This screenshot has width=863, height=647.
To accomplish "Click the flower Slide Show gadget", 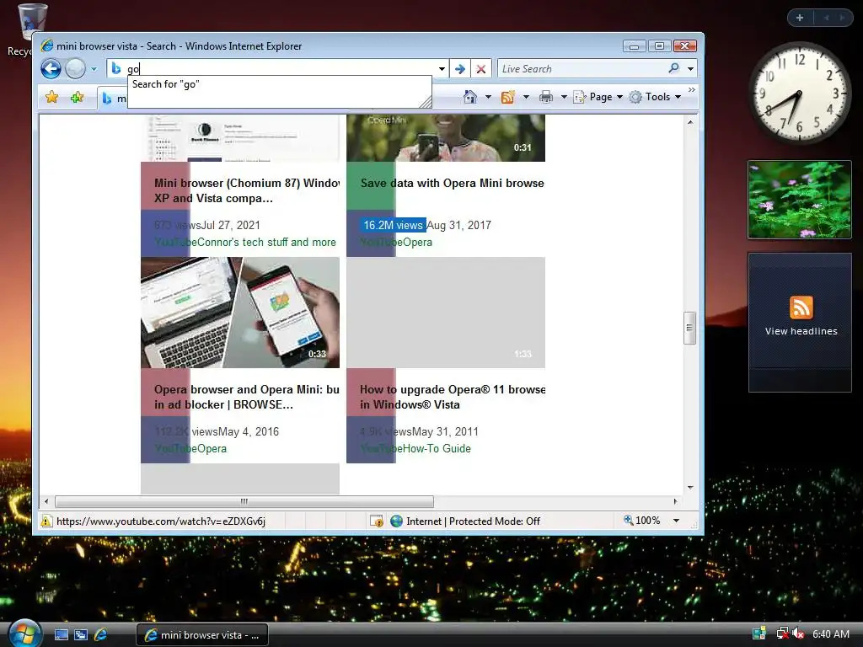I will click(800, 200).
